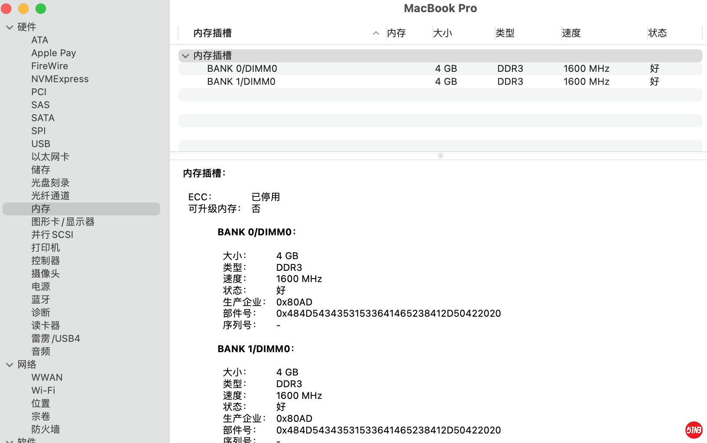Click DDR3 cell in BANK 0/DIMM0 row

coord(510,69)
